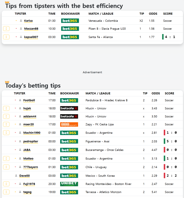
Task: Click the betsafe logo in addam44's row
Action: 69,116
